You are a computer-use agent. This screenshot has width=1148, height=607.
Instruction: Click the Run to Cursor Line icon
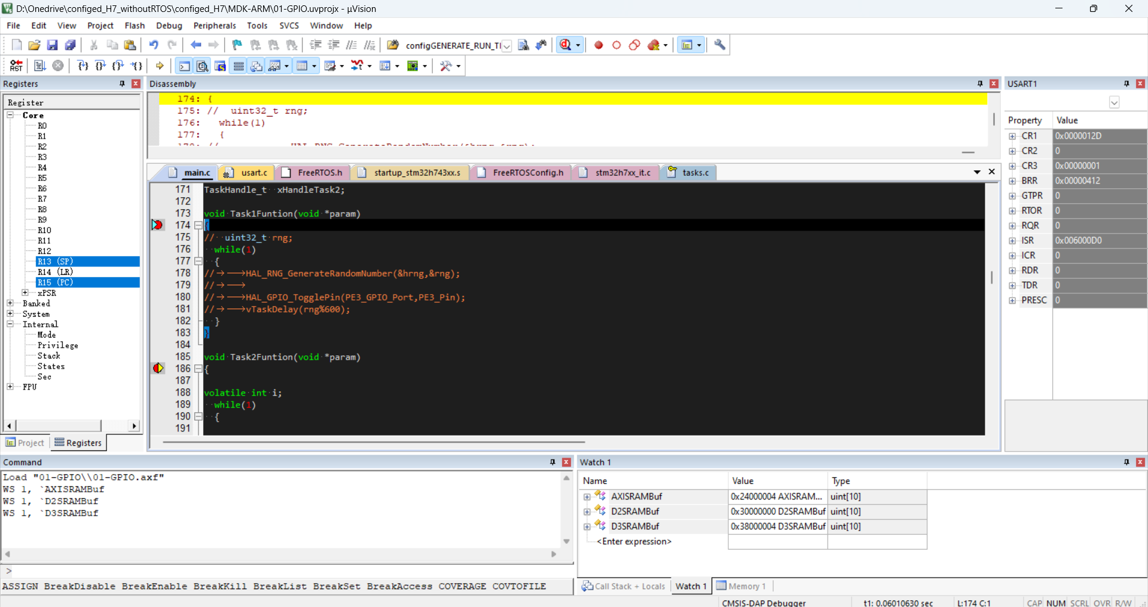click(x=137, y=66)
